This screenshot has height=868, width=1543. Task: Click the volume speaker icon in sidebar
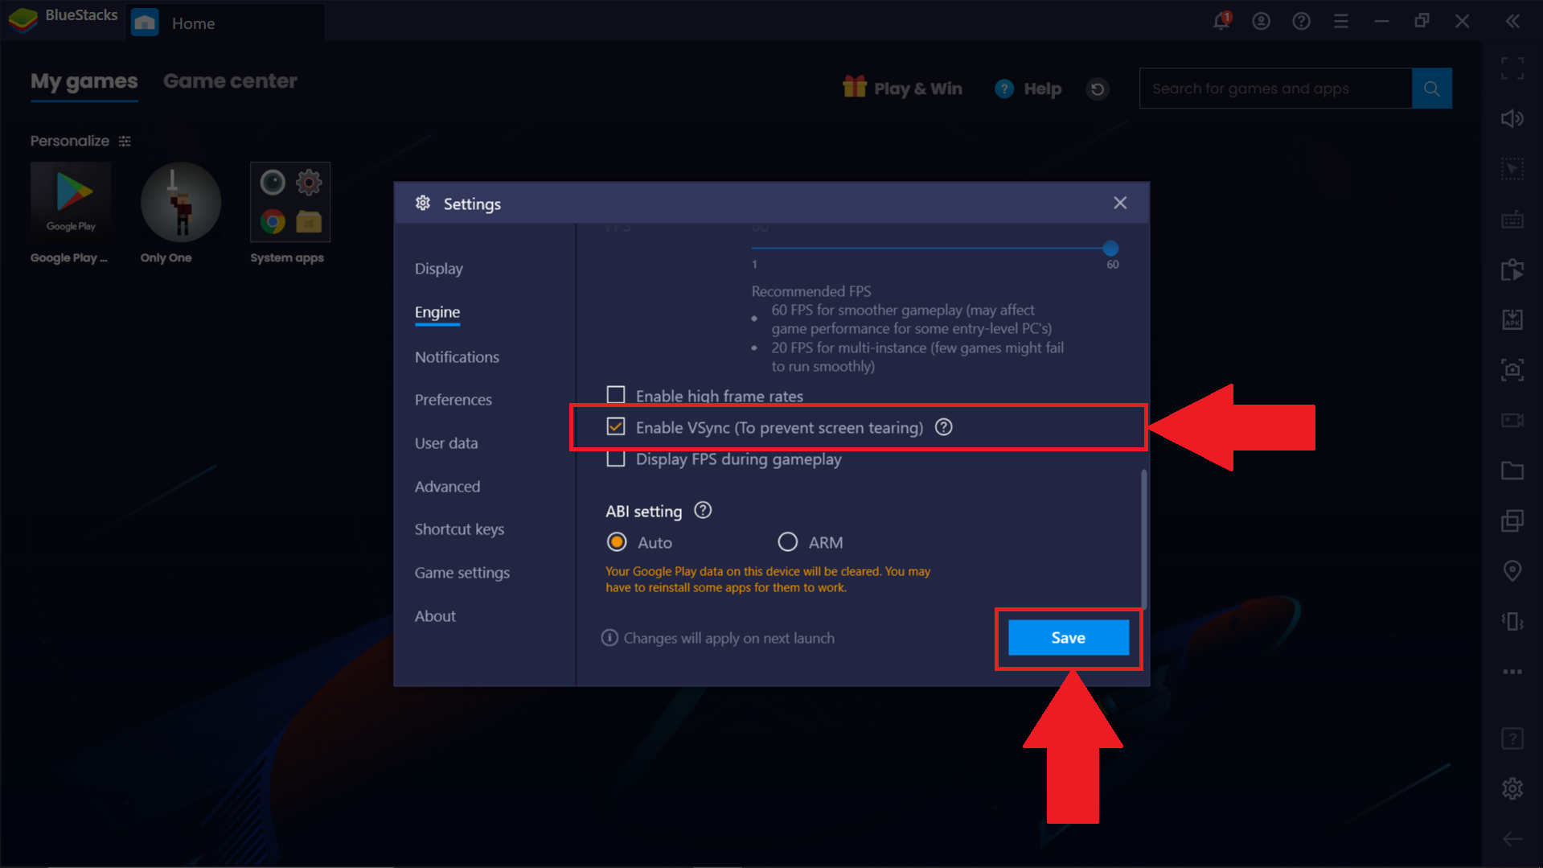point(1512,119)
